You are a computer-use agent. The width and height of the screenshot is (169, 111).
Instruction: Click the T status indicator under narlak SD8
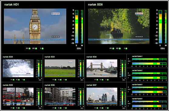126,49
